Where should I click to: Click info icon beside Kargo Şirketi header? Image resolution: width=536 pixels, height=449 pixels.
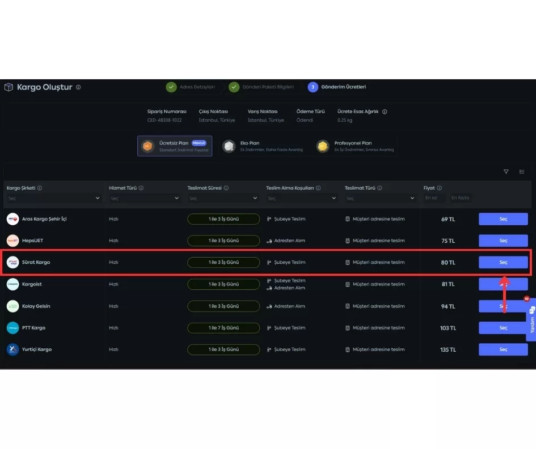tap(40, 188)
